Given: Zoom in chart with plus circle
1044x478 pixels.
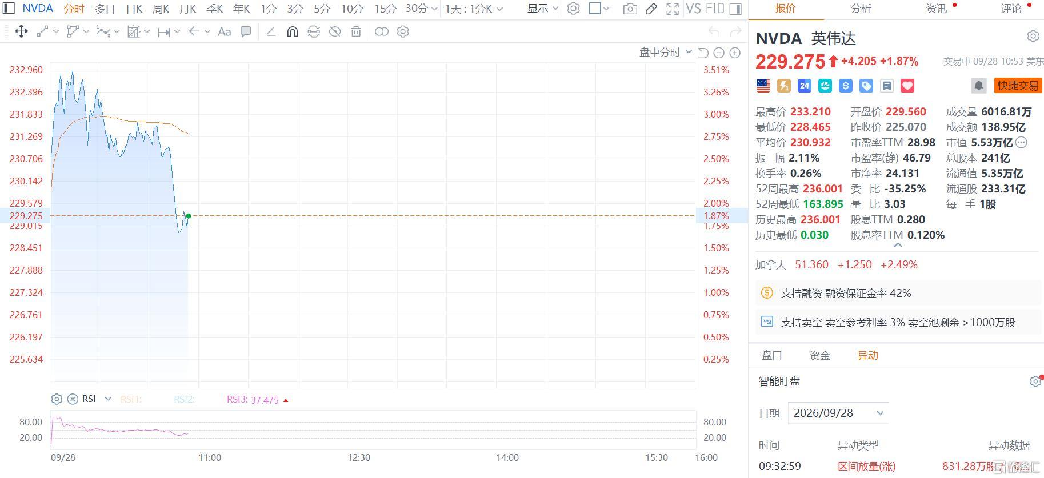Looking at the screenshot, I should click(735, 53).
